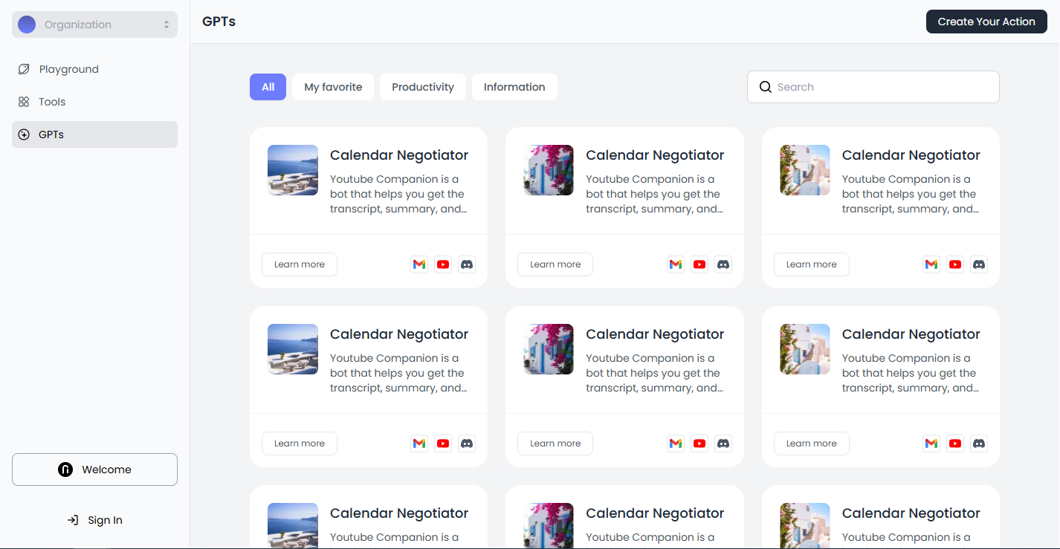The image size is (1060, 549).
Task: Open the bottom-row sea terrace thumbnail
Action: (x=293, y=526)
